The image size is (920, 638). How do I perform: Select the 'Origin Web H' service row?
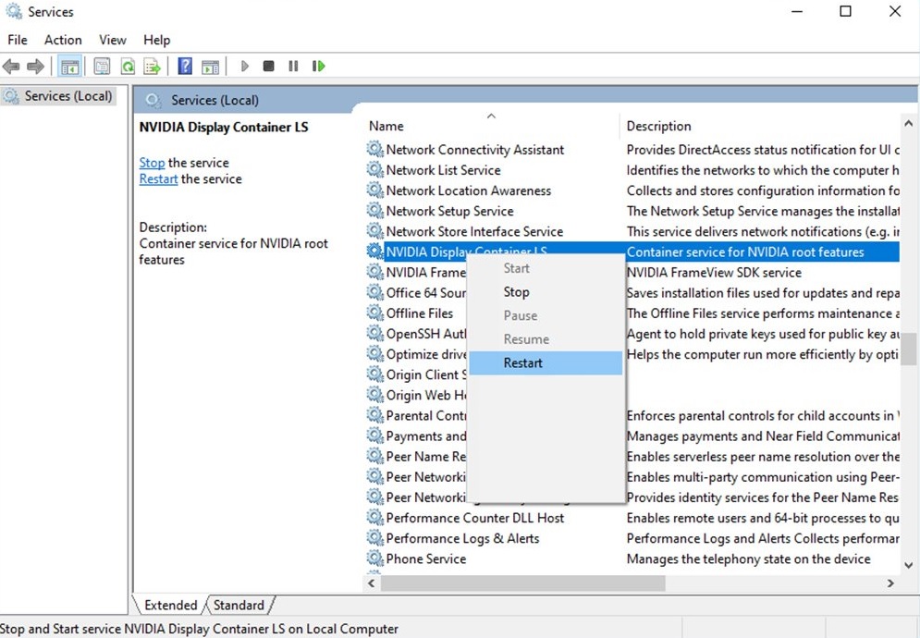pos(426,395)
